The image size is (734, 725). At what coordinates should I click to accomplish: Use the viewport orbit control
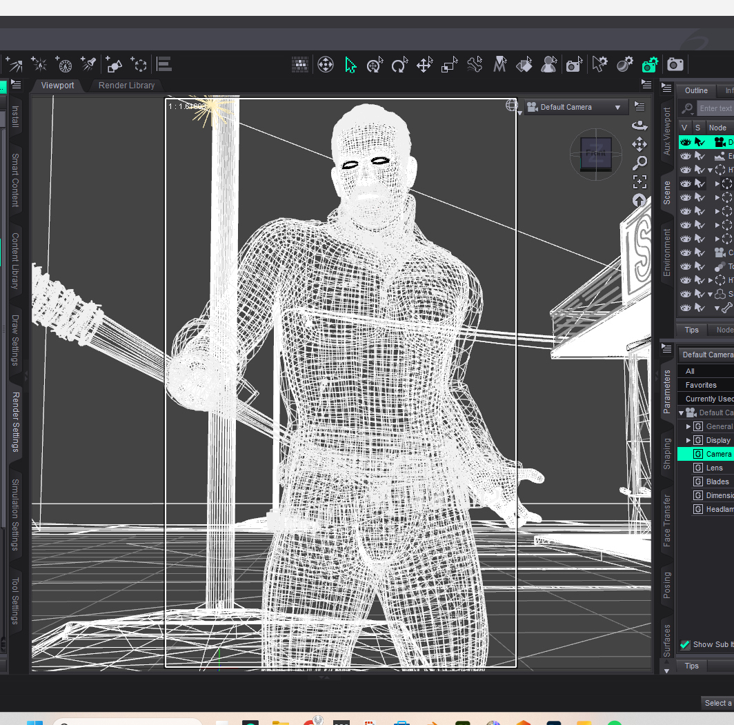point(639,126)
